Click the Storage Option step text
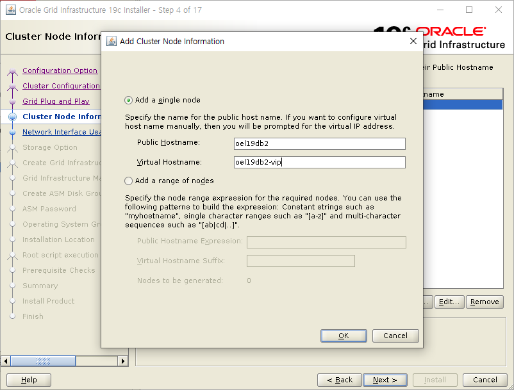514x390 pixels. 50,147
